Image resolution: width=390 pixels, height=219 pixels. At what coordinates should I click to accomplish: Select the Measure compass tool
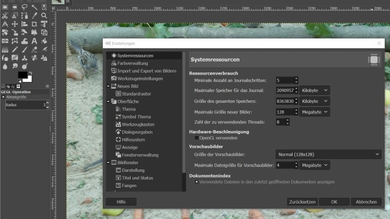pos(5,24)
